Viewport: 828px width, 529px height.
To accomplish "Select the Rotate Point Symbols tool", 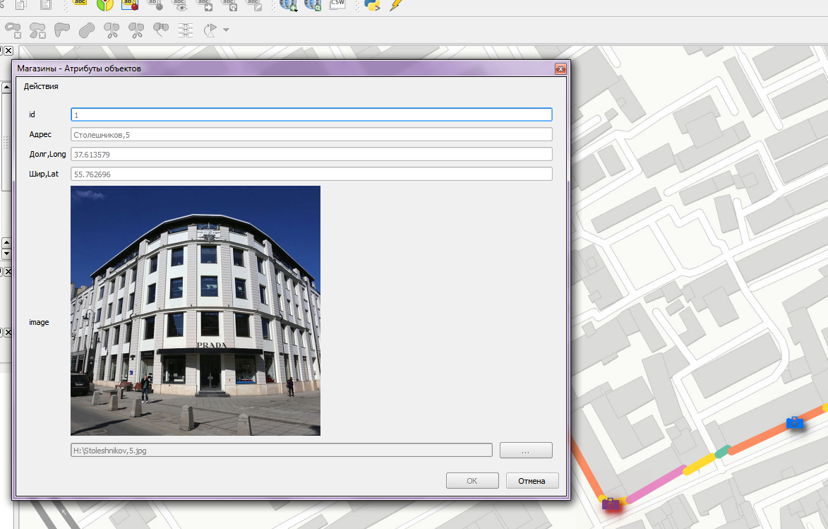I will (210, 30).
